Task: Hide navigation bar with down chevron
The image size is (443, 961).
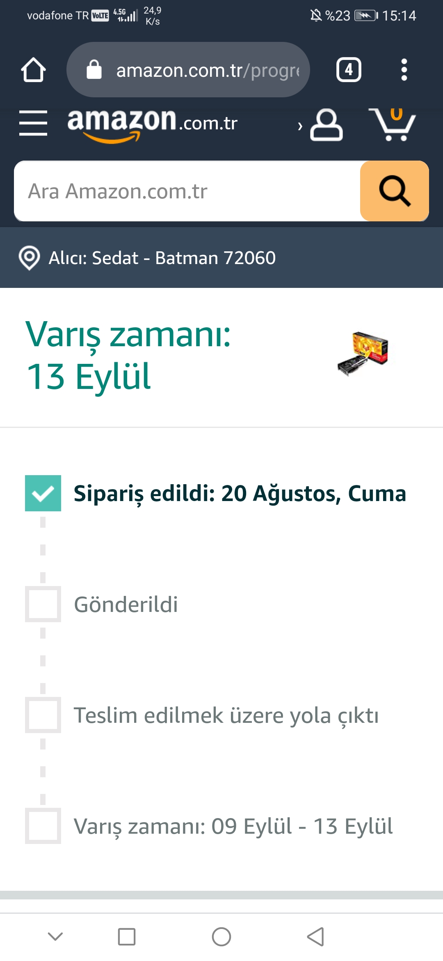Action: 55,936
